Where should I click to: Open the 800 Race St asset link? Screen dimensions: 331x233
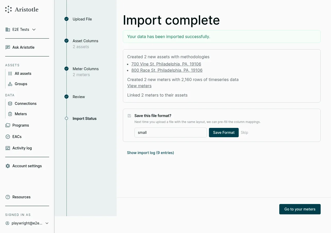pos(167,70)
